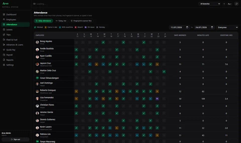The width and height of the screenshot is (241, 143).
Task: Click the DAYS WORKED column header
Action: point(180,35)
